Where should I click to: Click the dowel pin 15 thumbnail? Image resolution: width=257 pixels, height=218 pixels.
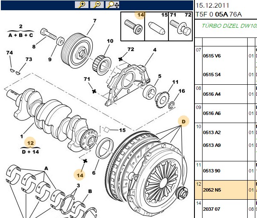[157, 26]
